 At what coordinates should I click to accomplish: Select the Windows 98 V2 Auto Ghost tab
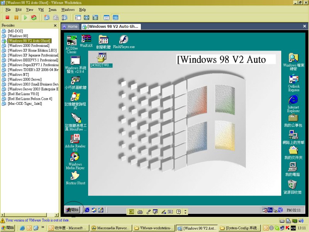[x=111, y=27]
